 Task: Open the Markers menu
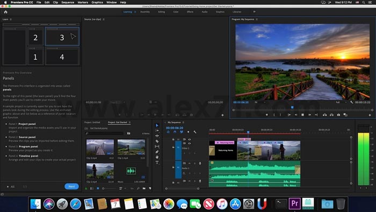[x=83, y=2]
